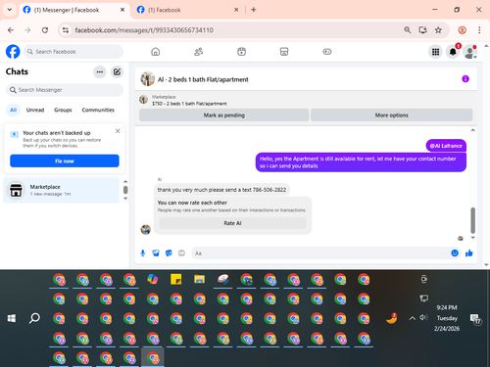Screen dimensions: 490x367
Task: Open the browser tab search dropdown arrow
Action: (x=10, y=10)
